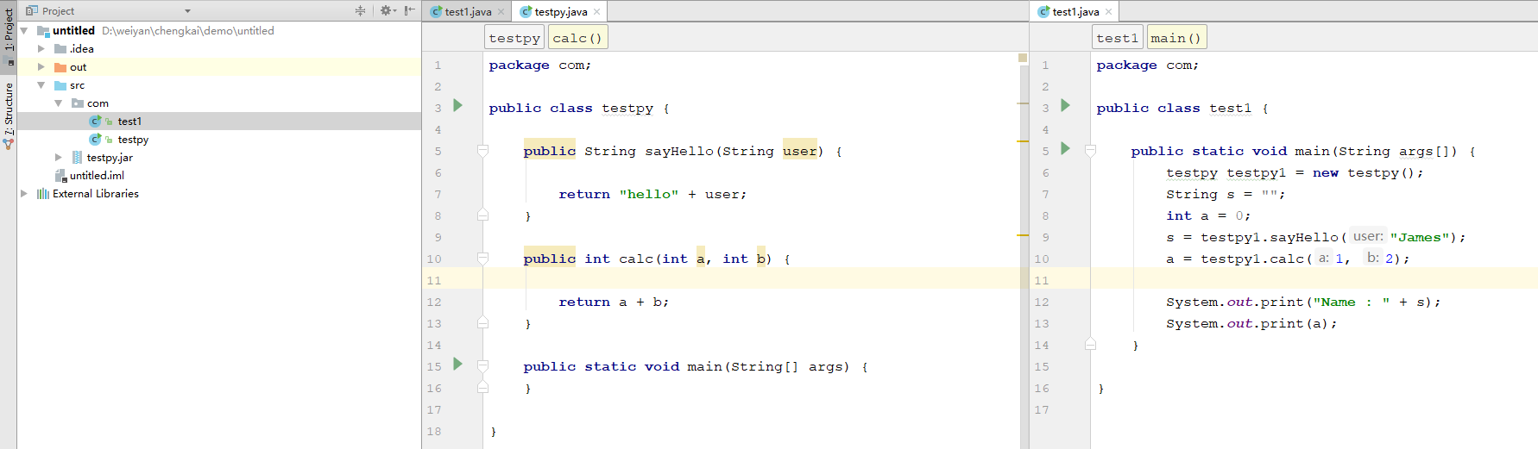The width and height of the screenshot is (1538, 449).
Task: Click the "James" string literal
Action: (1420, 237)
